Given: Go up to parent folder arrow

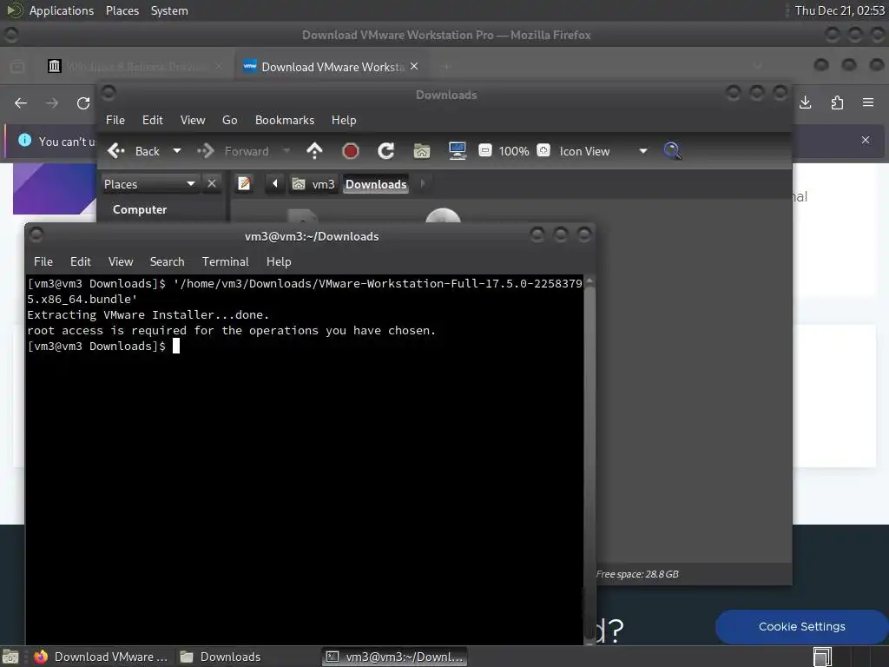Looking at the screenshot, I should (314, 151).
